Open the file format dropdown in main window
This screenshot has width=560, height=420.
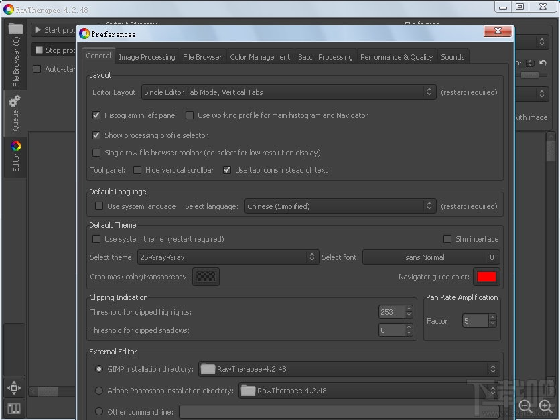[532, 42]
